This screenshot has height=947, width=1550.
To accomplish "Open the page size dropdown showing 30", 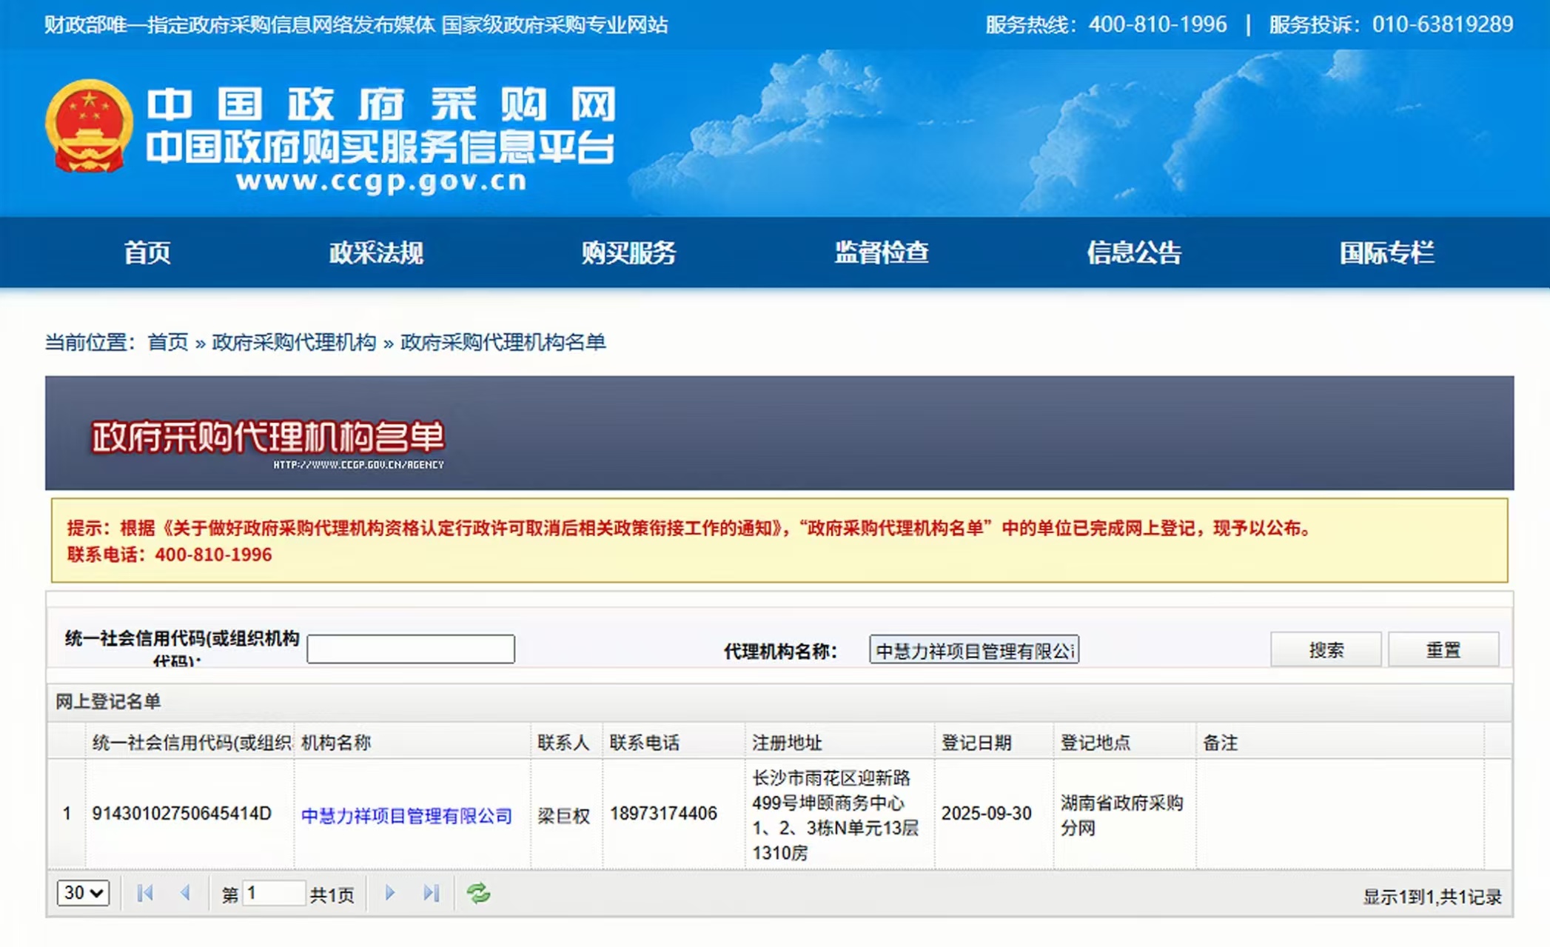I will (x=83, y=893).
